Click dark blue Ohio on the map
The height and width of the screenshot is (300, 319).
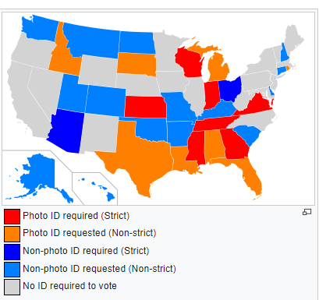(230, 89)
